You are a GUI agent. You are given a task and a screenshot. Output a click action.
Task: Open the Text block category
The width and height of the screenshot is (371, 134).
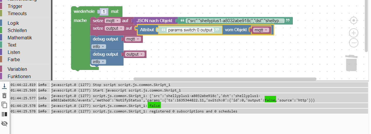12,45
